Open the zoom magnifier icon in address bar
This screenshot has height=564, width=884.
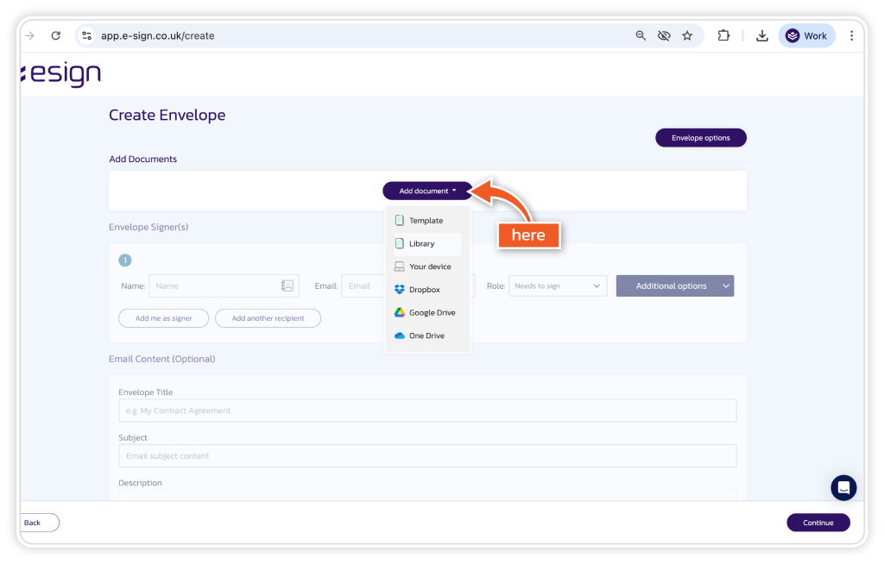(641, 35)
